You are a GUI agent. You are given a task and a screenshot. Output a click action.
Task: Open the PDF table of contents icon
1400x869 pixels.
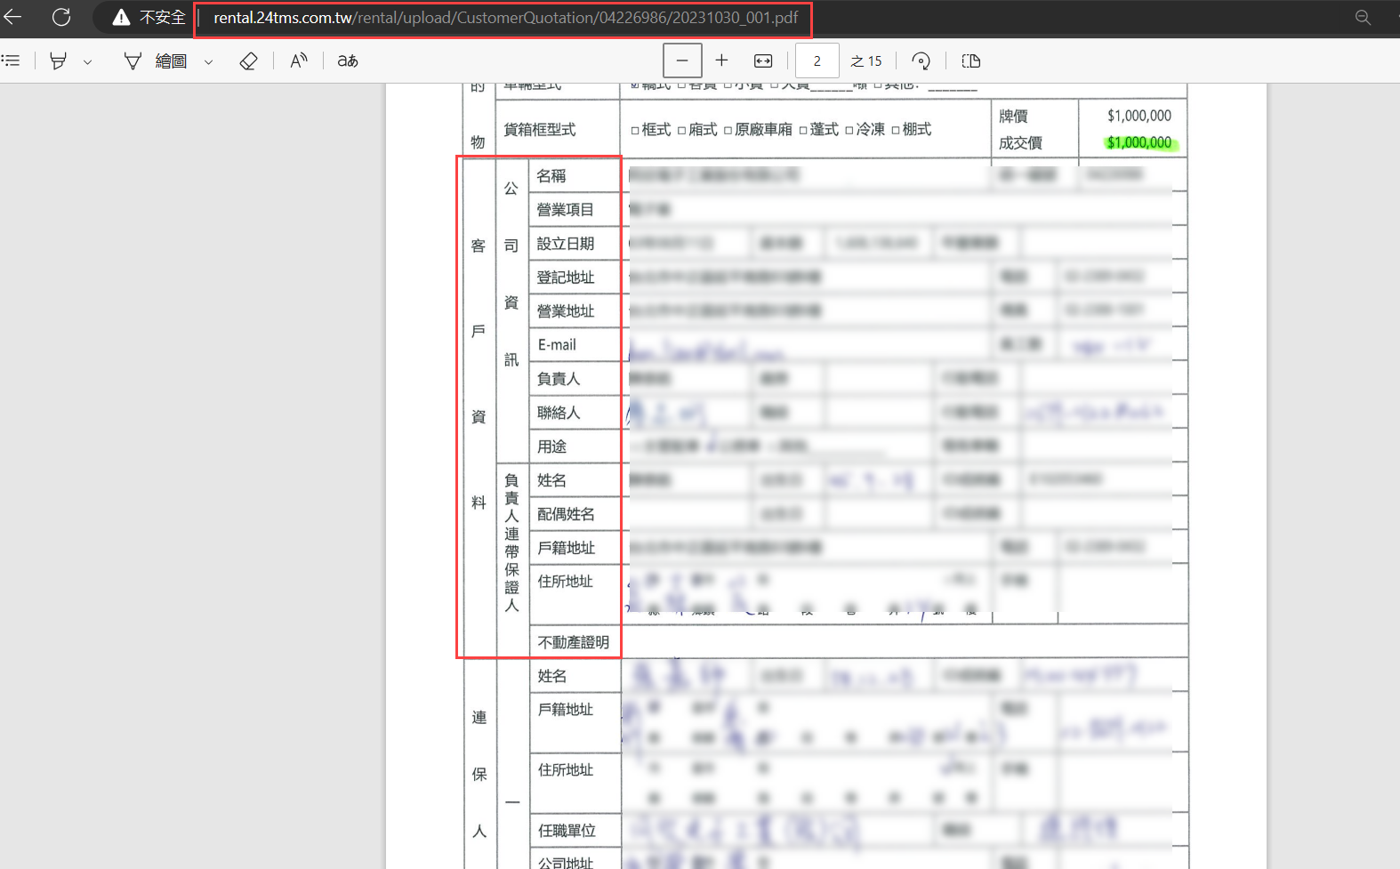coord(11,60)
